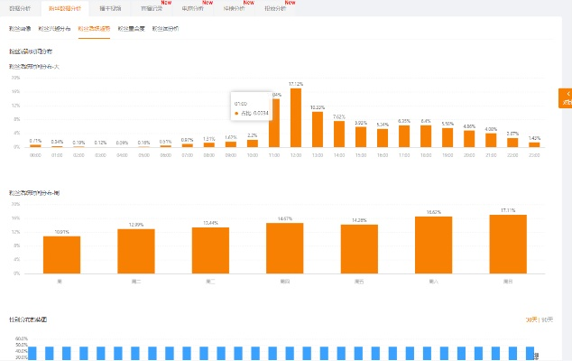Open the 粉丝数据分析 top tab
This screenshot has width=572, height=361.
click(64, 8)
